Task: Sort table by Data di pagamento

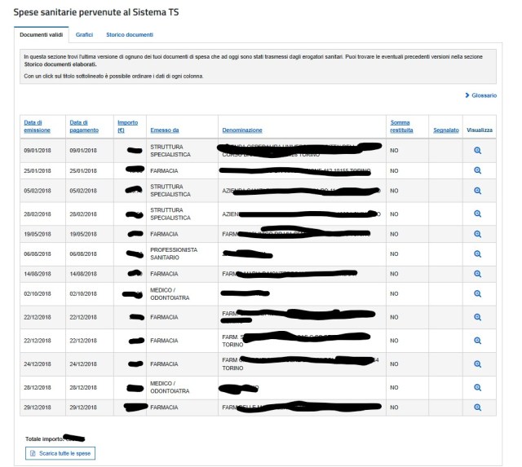Action: [84, 126]
